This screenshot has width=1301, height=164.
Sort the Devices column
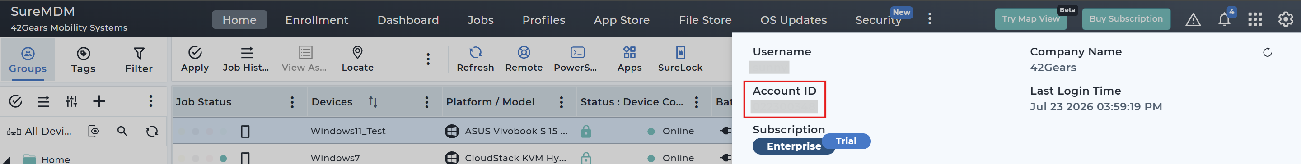[373, 102]
